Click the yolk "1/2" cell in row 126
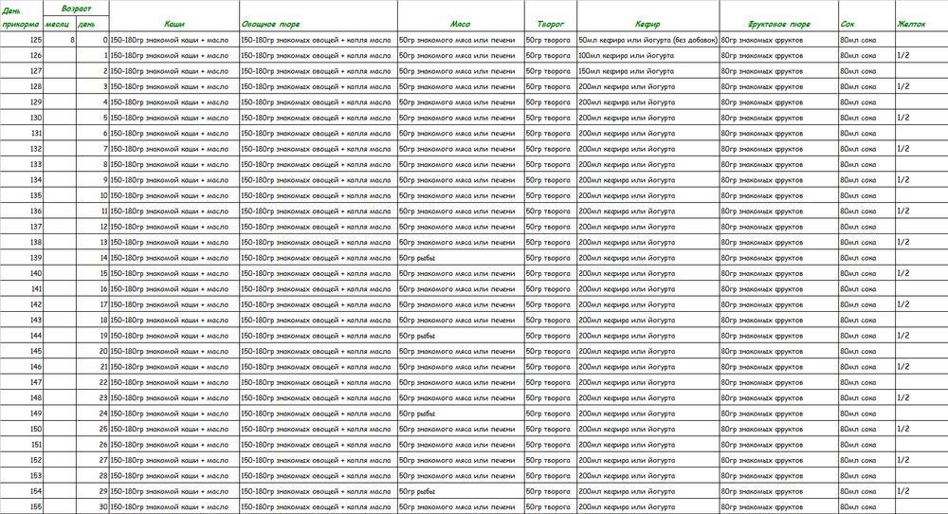 (919, 56)
